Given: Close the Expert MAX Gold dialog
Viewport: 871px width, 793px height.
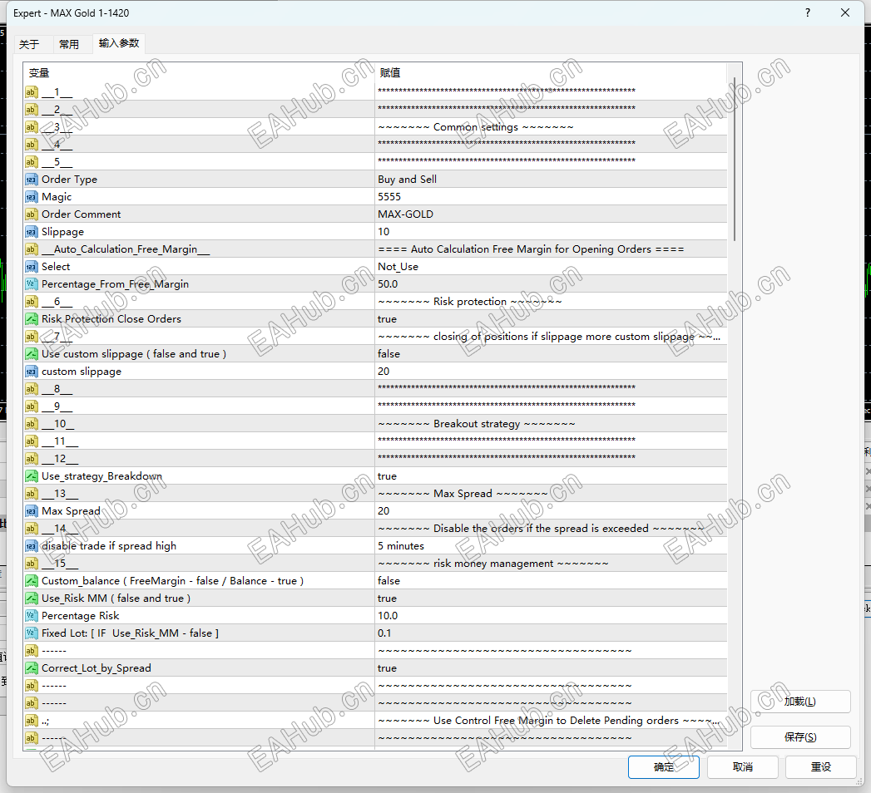Looking at the screenshot, I should coord(845,12).
